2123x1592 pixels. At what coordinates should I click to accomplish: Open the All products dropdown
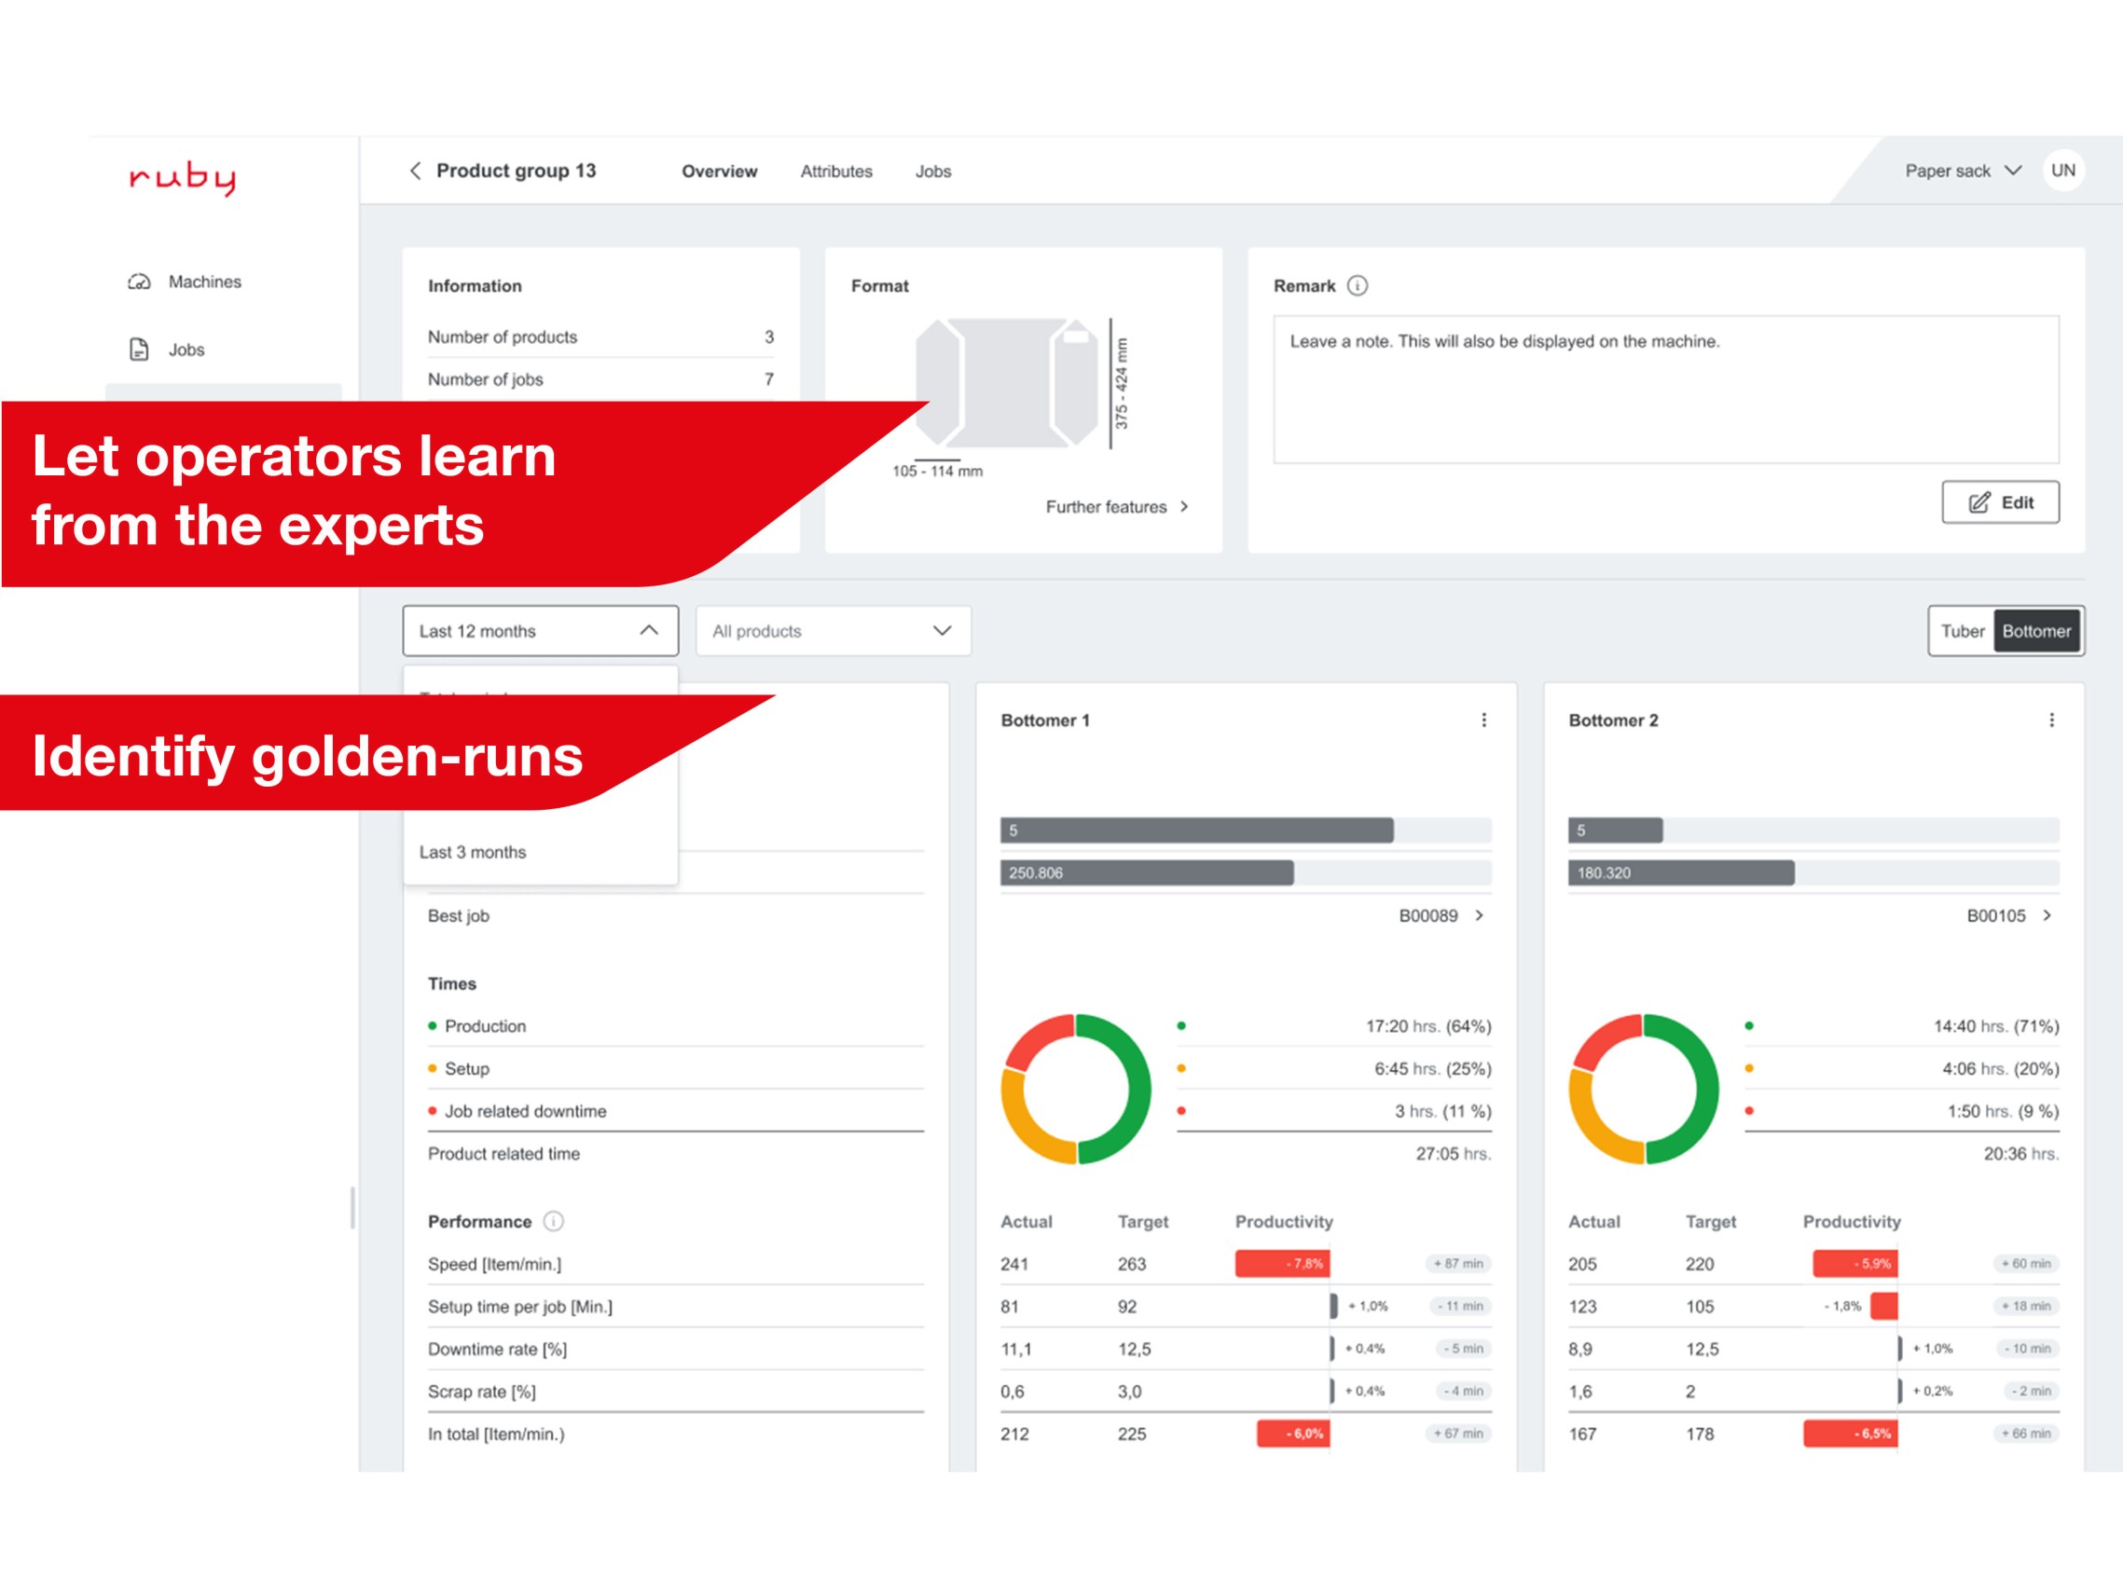click(x=832, y=631)
